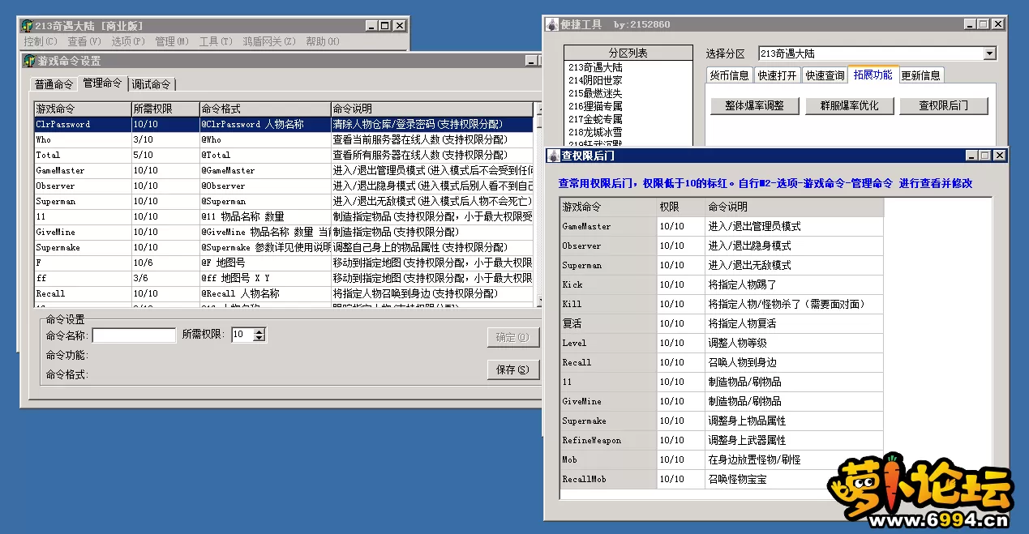The height and width of the screenshot is (534, 1029).
Task: Select the 拓展功能 tab
Action: pyautogui.click(x=873, y=74)
